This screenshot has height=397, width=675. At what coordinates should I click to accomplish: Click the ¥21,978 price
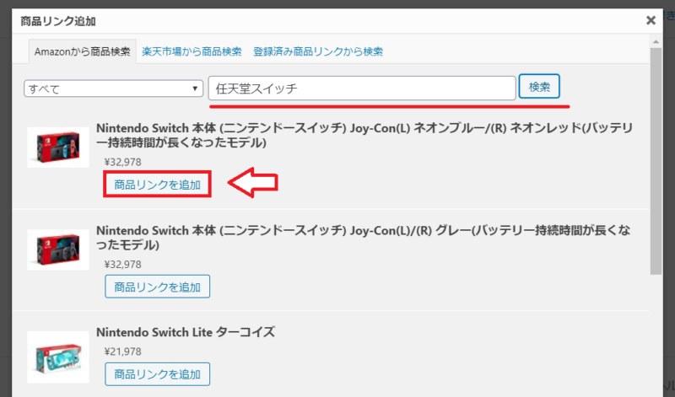click(122, 351)
